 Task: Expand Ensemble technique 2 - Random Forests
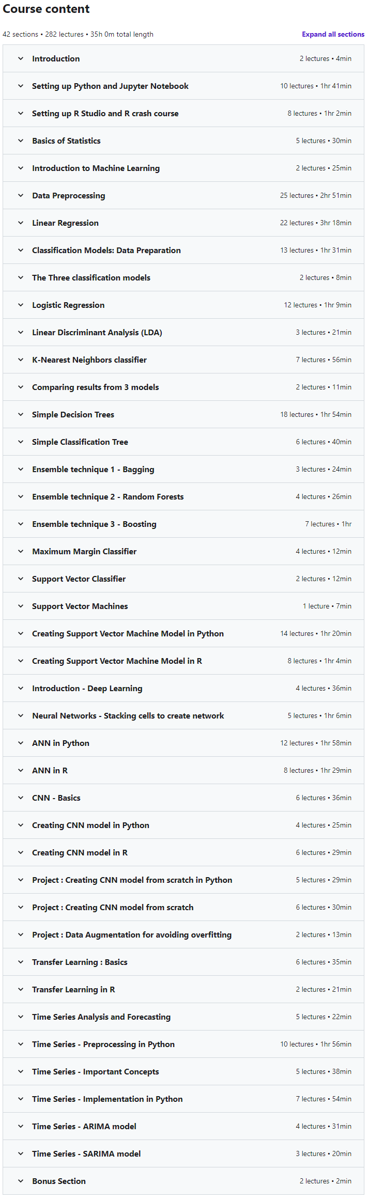pyautogui.click(x=183, y=496)
